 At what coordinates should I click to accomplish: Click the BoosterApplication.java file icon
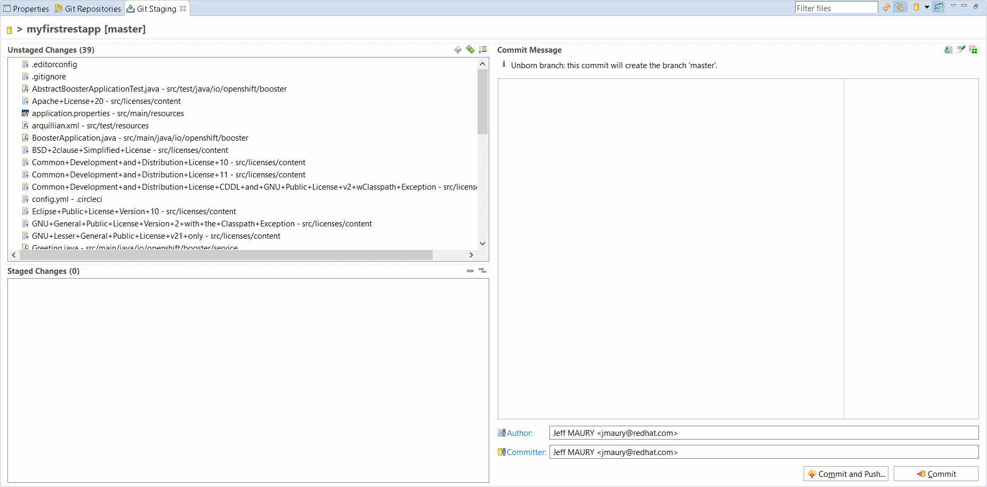25,138
